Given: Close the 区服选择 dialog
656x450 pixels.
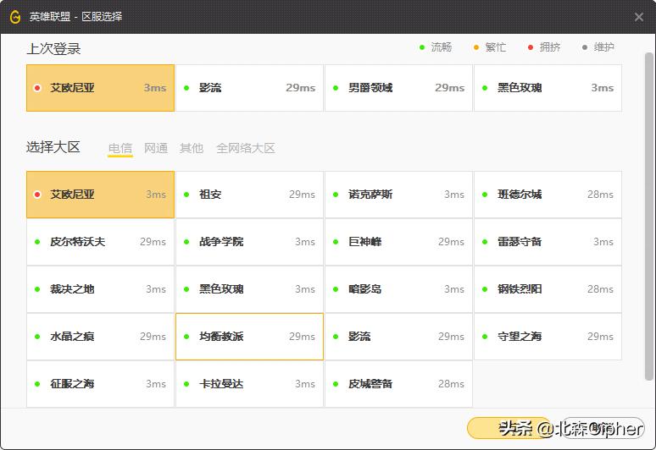Looking at the screenshot, I should 638,17.
